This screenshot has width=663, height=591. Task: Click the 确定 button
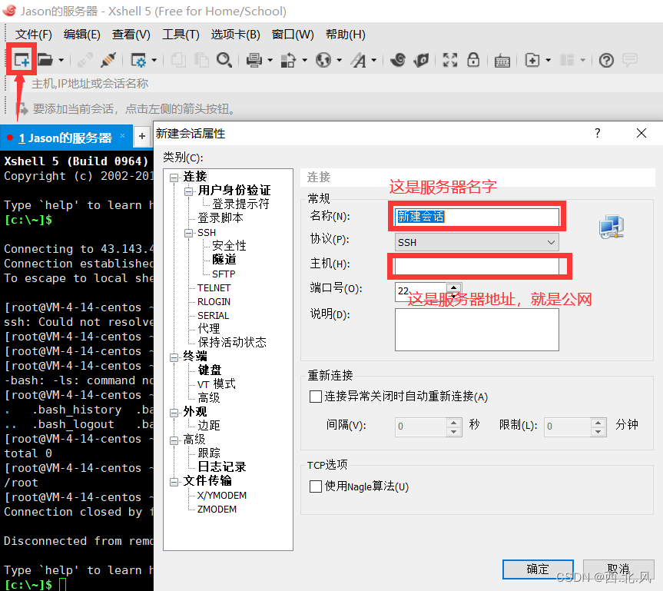tap(538, 569)
